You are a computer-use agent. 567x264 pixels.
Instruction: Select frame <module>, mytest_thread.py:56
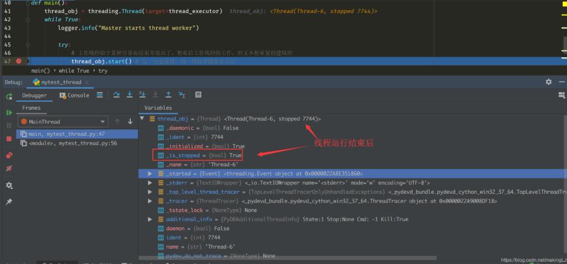pos(77,143)
